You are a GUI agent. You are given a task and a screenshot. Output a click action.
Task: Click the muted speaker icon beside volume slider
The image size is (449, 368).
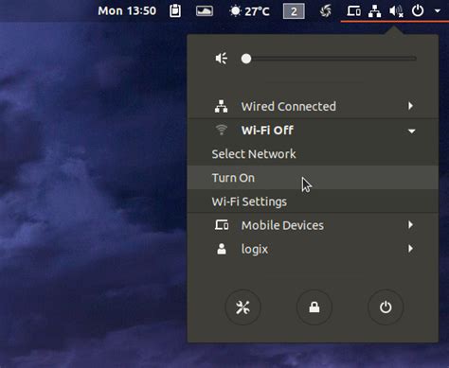click(222, 59)
